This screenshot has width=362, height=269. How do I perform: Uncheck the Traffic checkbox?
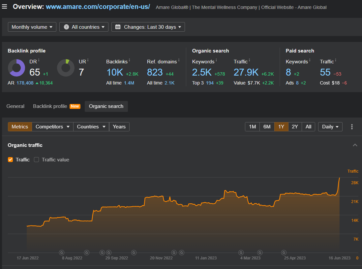[11, 160]
